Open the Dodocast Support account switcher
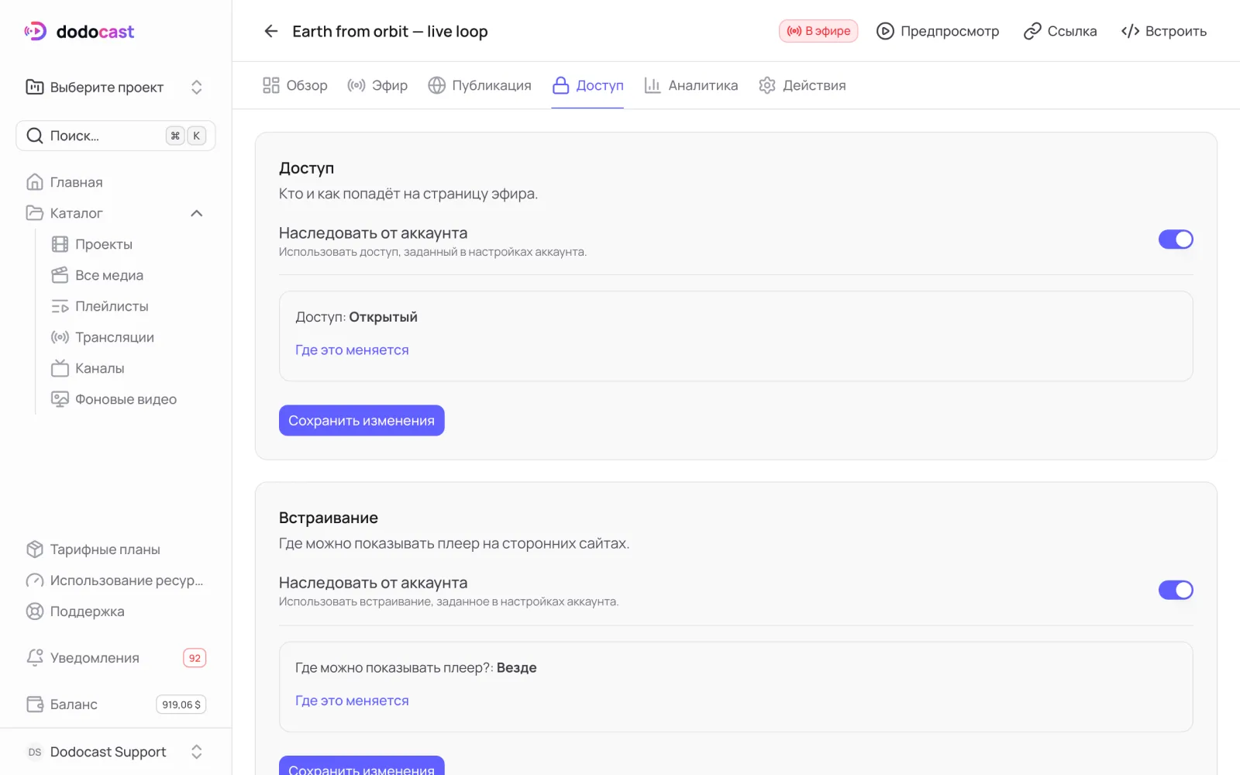The width and height of the screenshot is (1240, 775). (115, 752)
